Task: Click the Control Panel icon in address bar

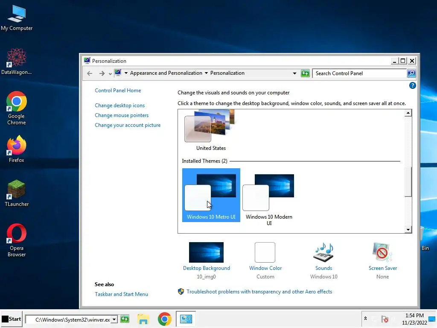Action: (118, 73)
